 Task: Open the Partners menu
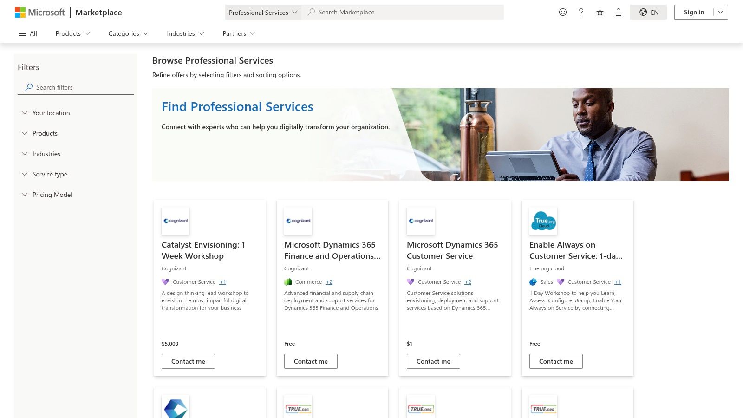pyautogui.click(x=238, y=33)
